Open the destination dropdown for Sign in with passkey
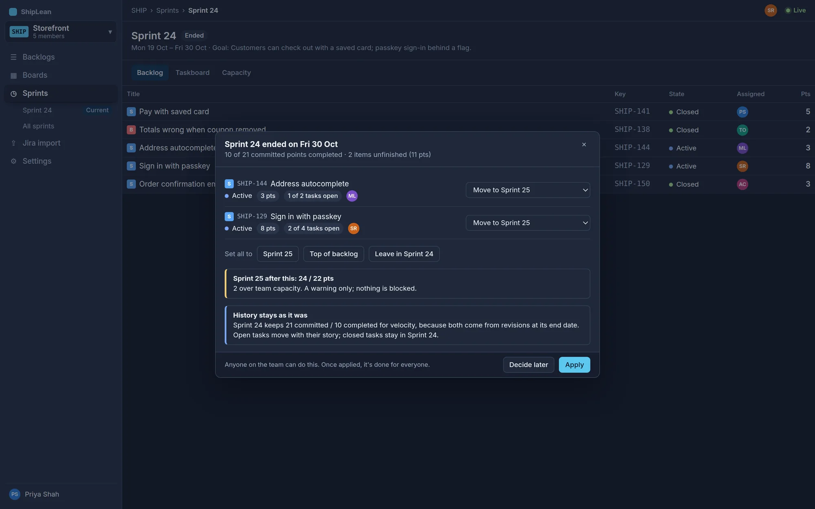Screen dimensions: 815x509 click(x=528, y=223)
